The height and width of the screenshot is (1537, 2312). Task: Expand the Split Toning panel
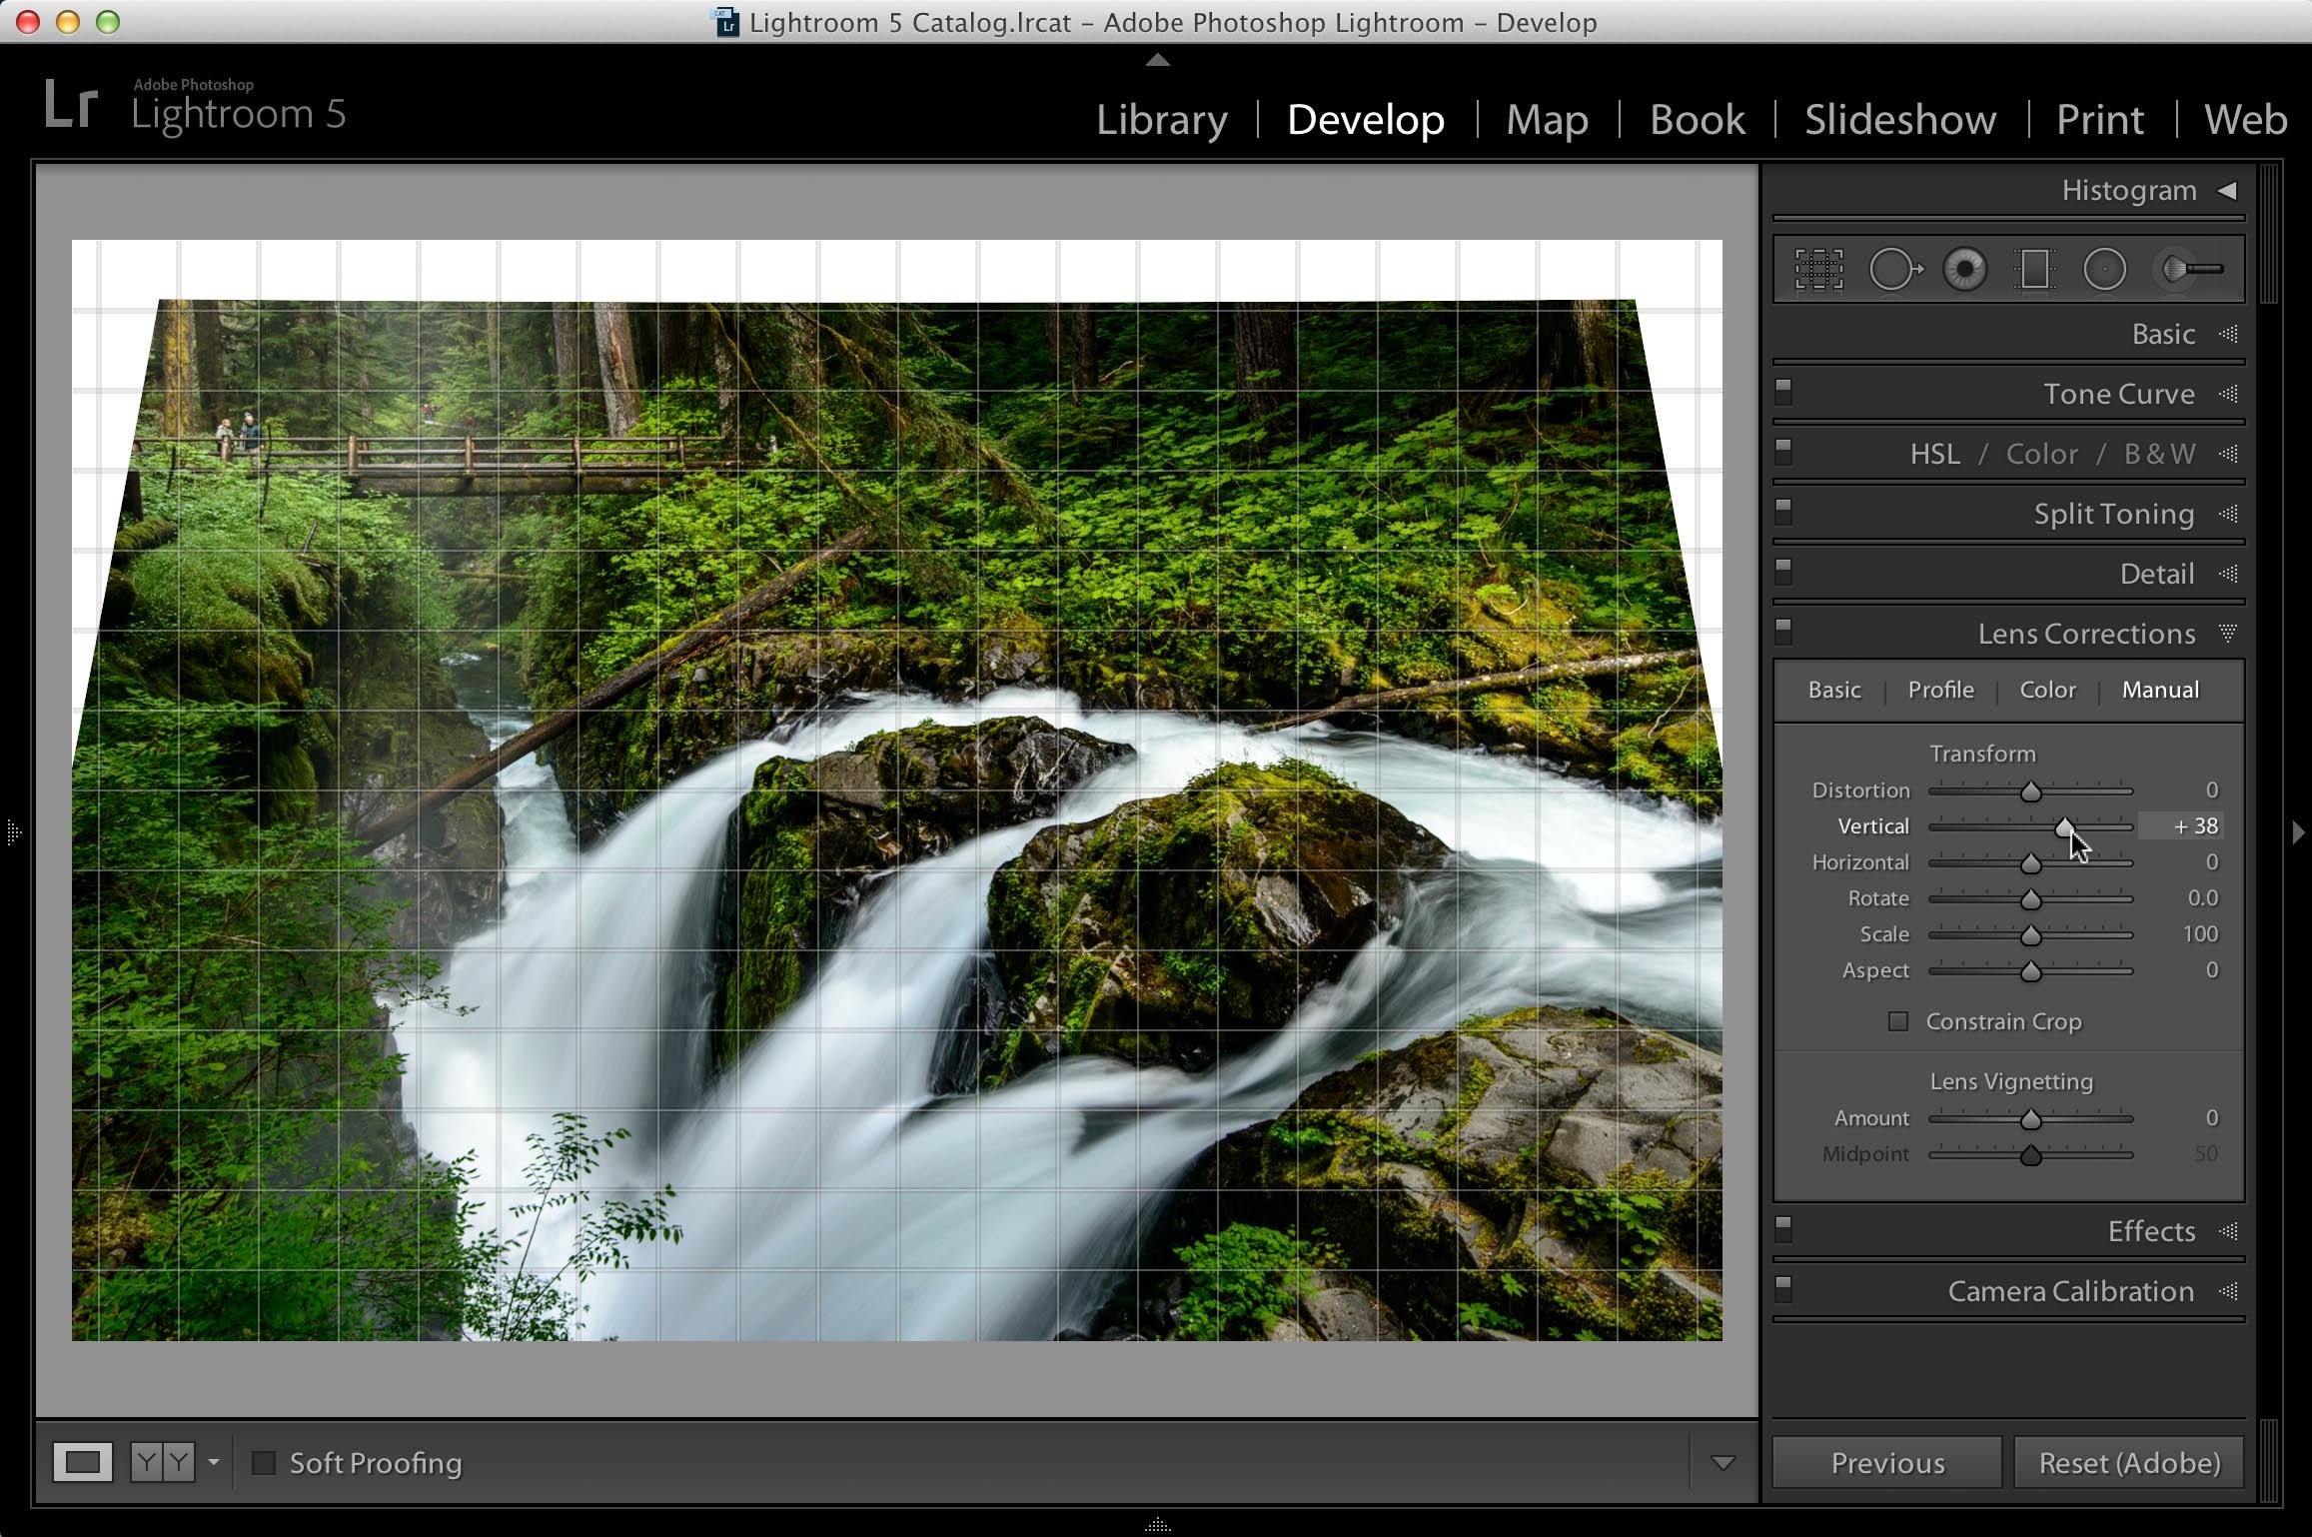coord(2228,514)
